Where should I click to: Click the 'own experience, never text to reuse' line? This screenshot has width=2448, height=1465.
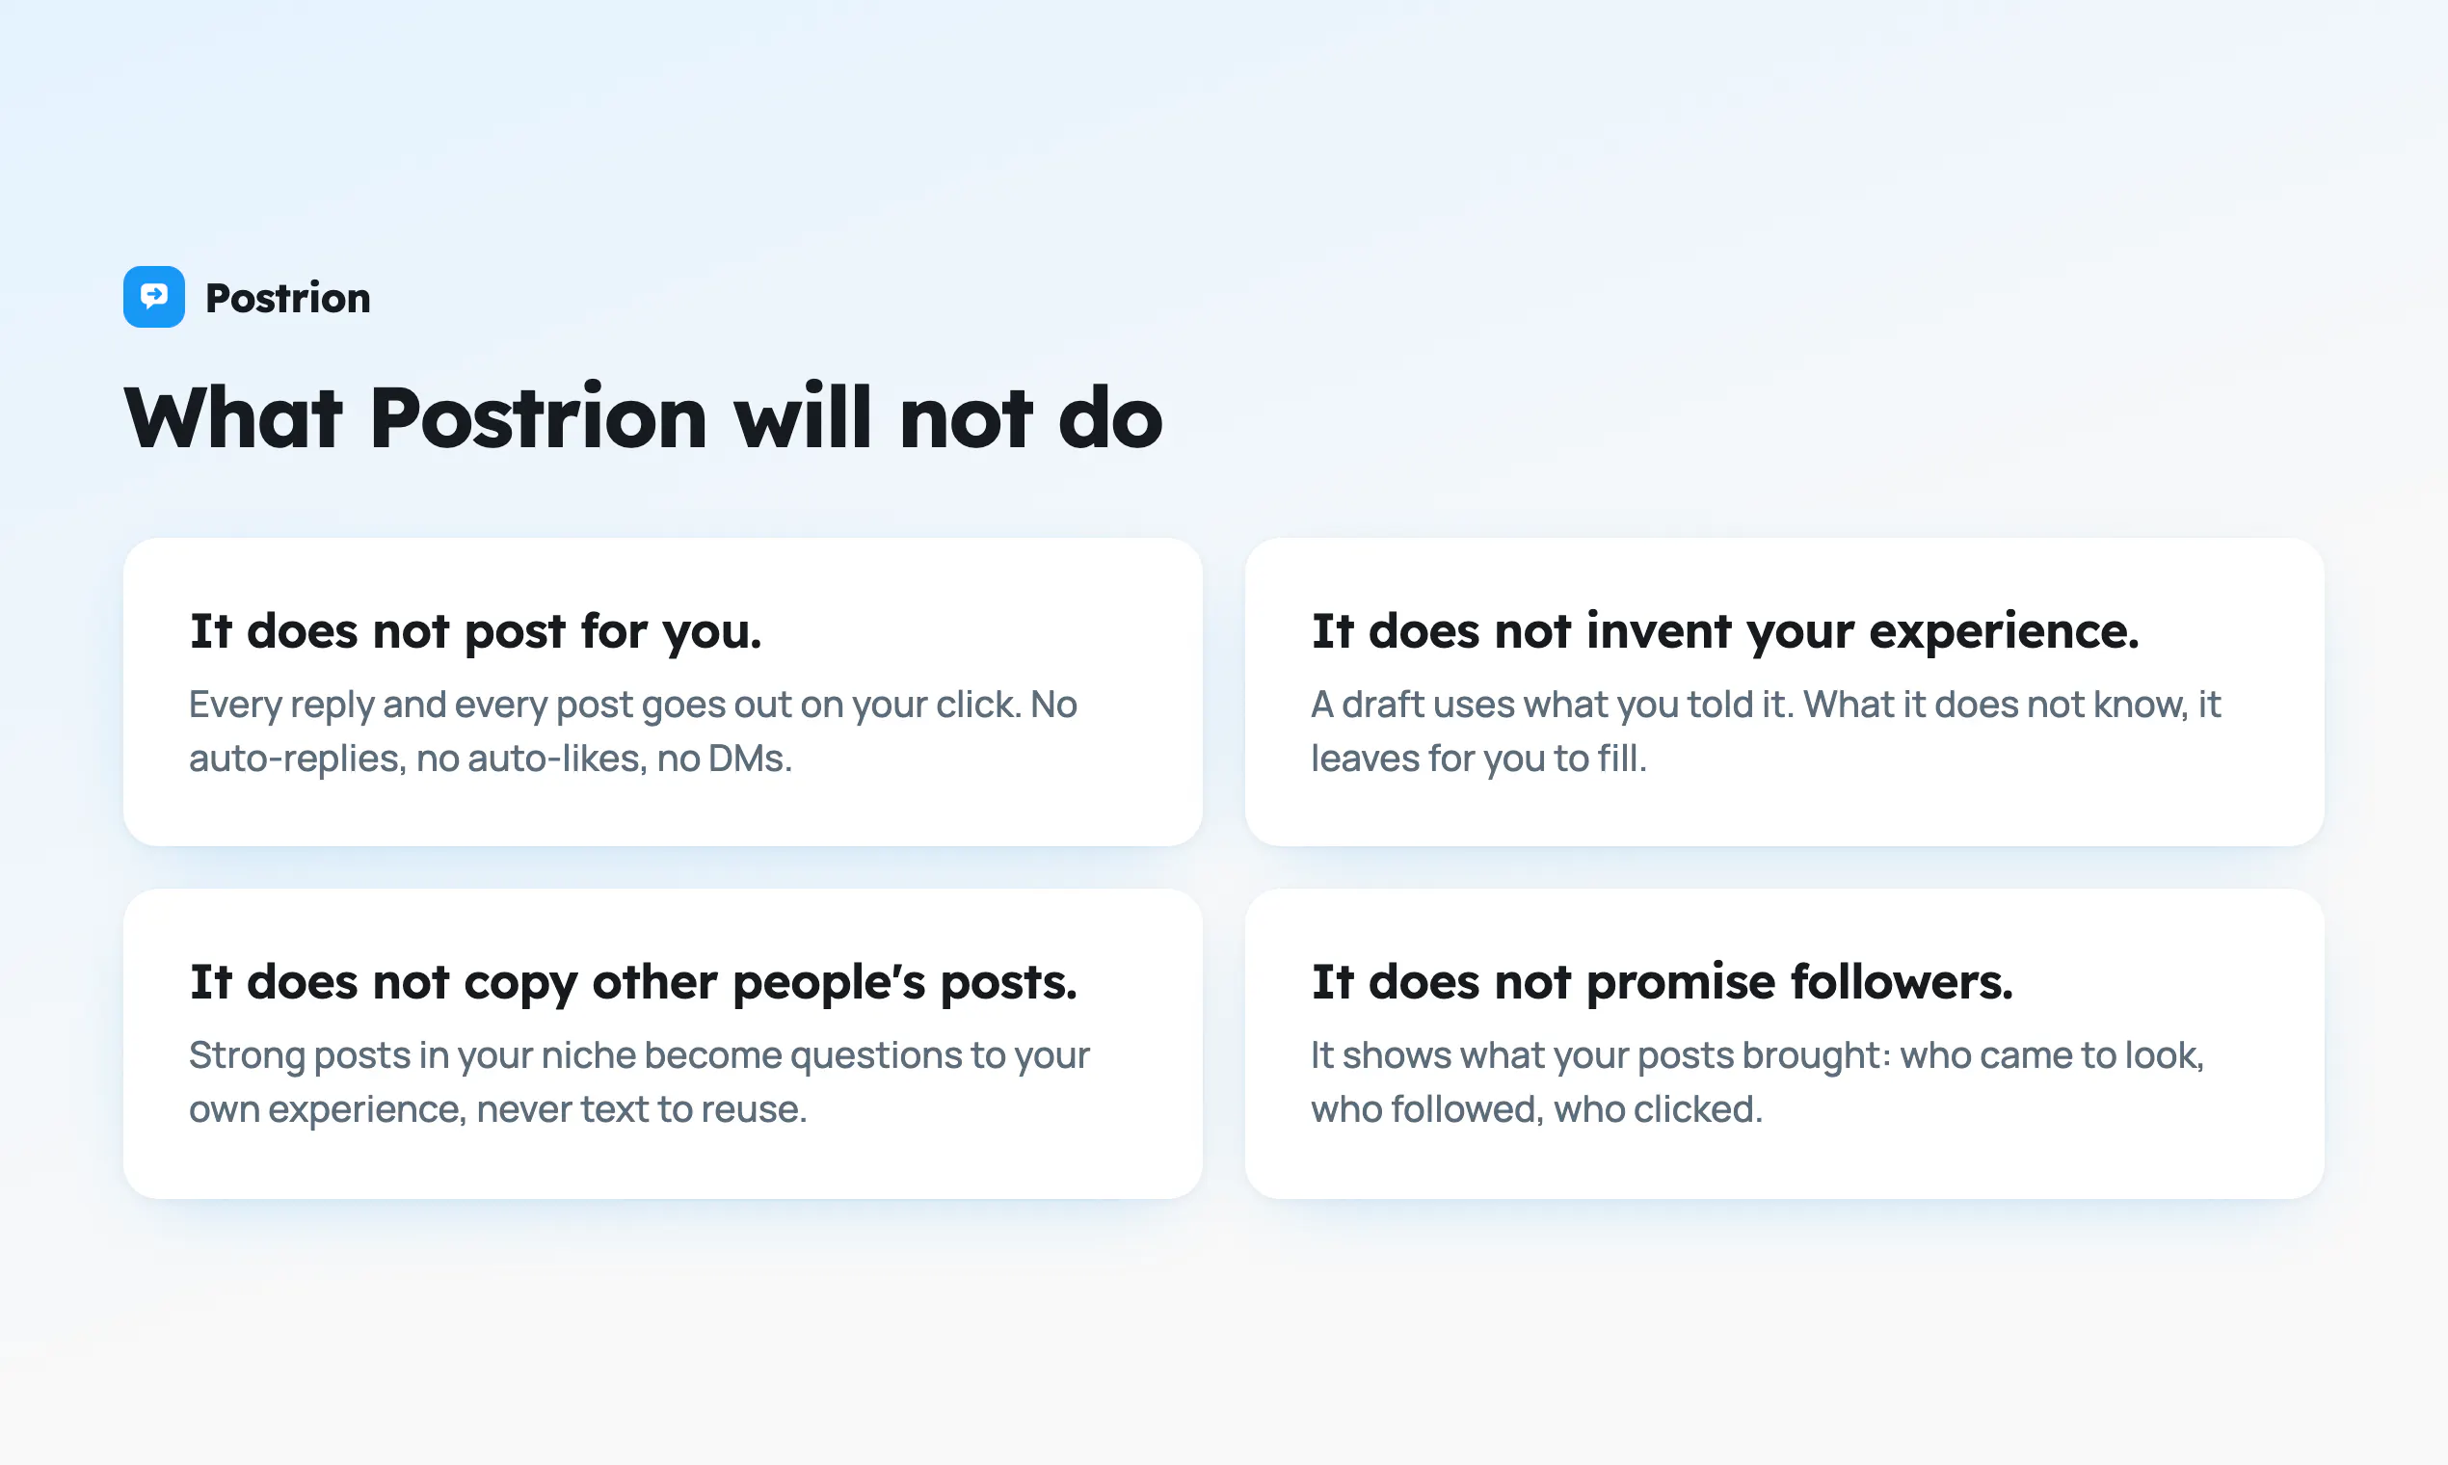click(497, 1108)
